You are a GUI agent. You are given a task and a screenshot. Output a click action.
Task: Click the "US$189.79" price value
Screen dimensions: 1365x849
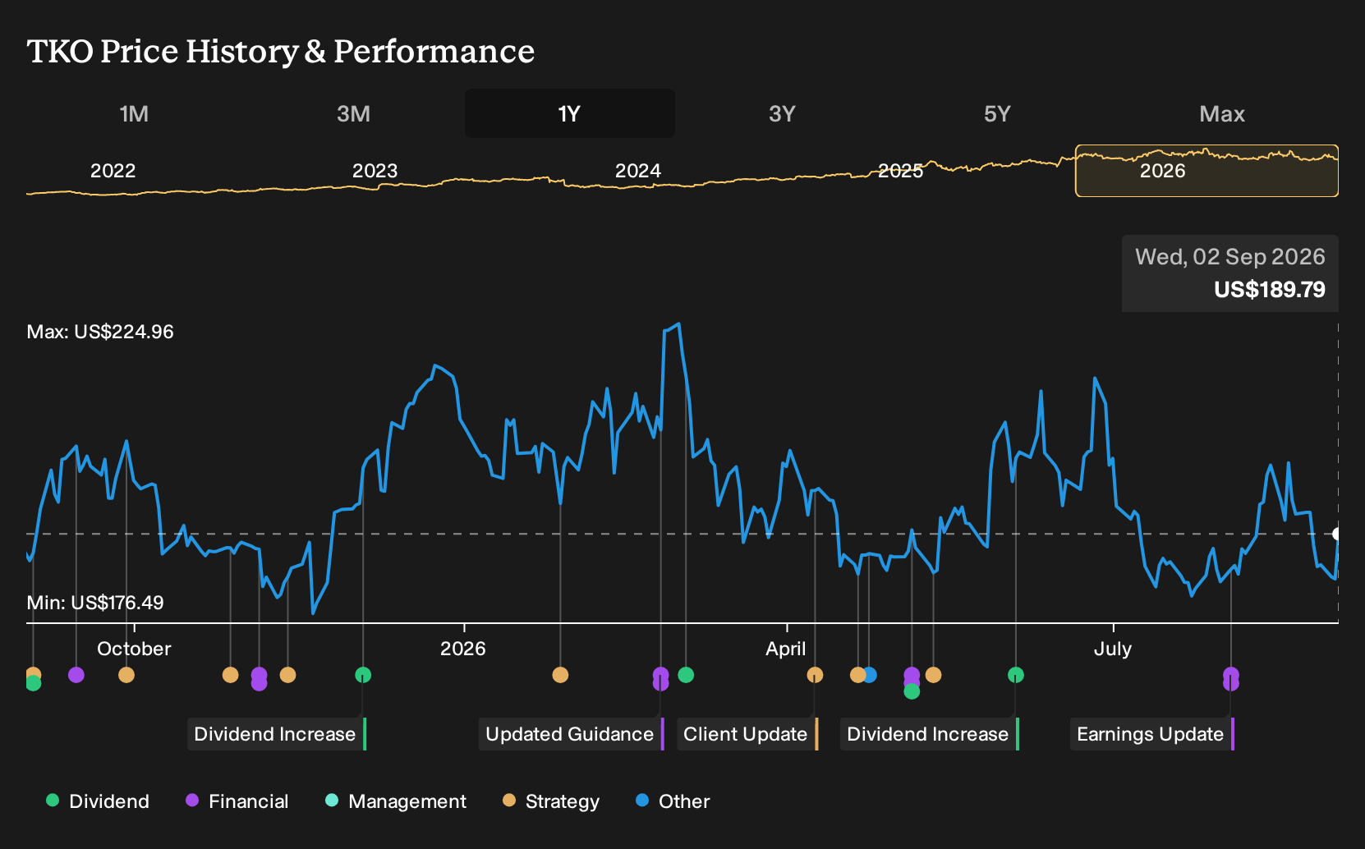pos(1270,290)
